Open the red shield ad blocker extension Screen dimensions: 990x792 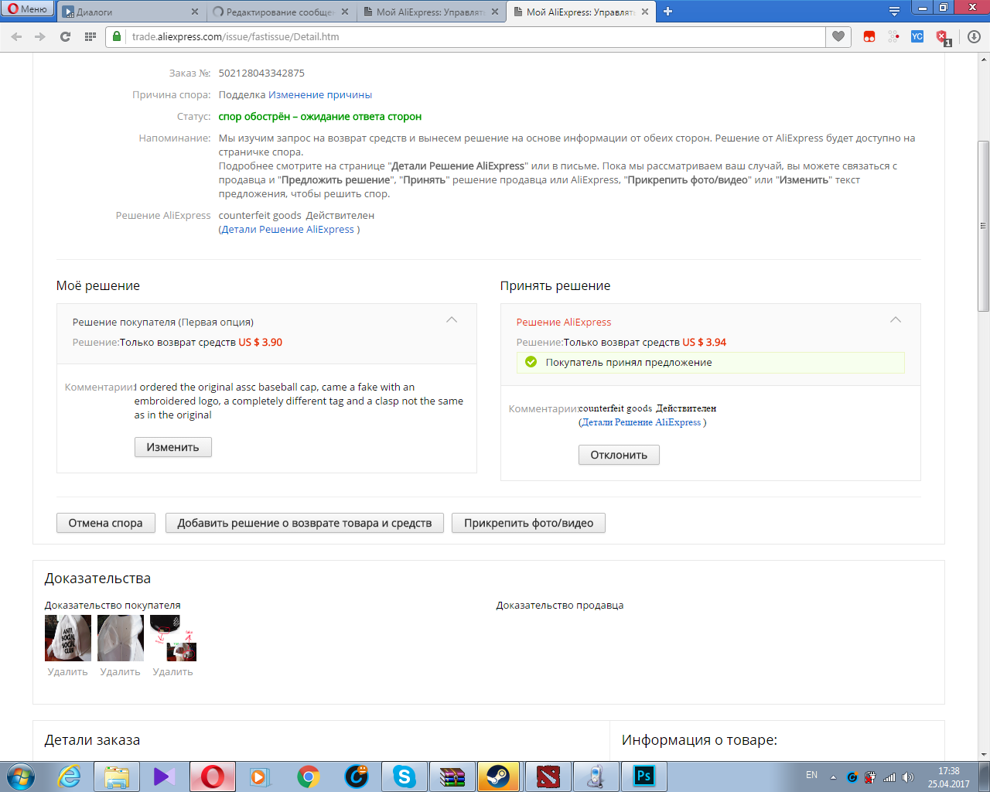click(x=942, y=37)
